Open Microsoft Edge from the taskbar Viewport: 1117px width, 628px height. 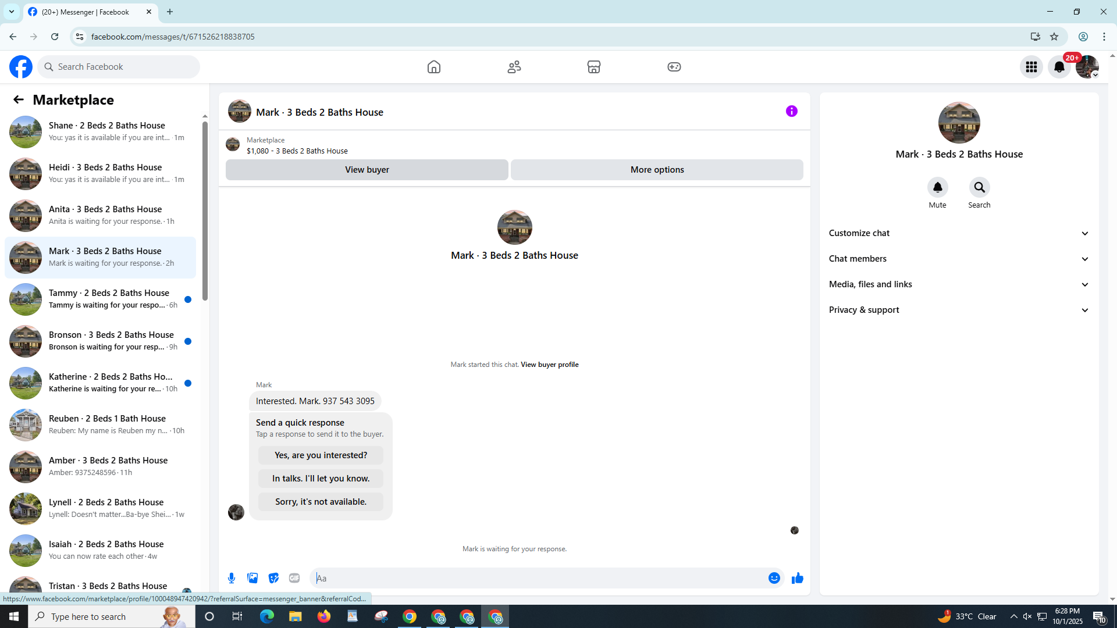(267, 616)
